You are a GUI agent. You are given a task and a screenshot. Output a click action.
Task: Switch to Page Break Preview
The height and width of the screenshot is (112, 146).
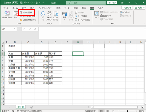pos(114,111)
